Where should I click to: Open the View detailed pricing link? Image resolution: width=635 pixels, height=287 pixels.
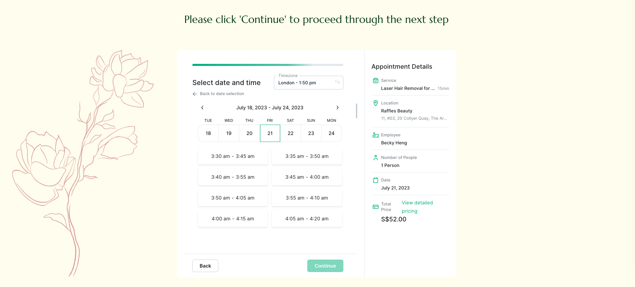point(417,206)
